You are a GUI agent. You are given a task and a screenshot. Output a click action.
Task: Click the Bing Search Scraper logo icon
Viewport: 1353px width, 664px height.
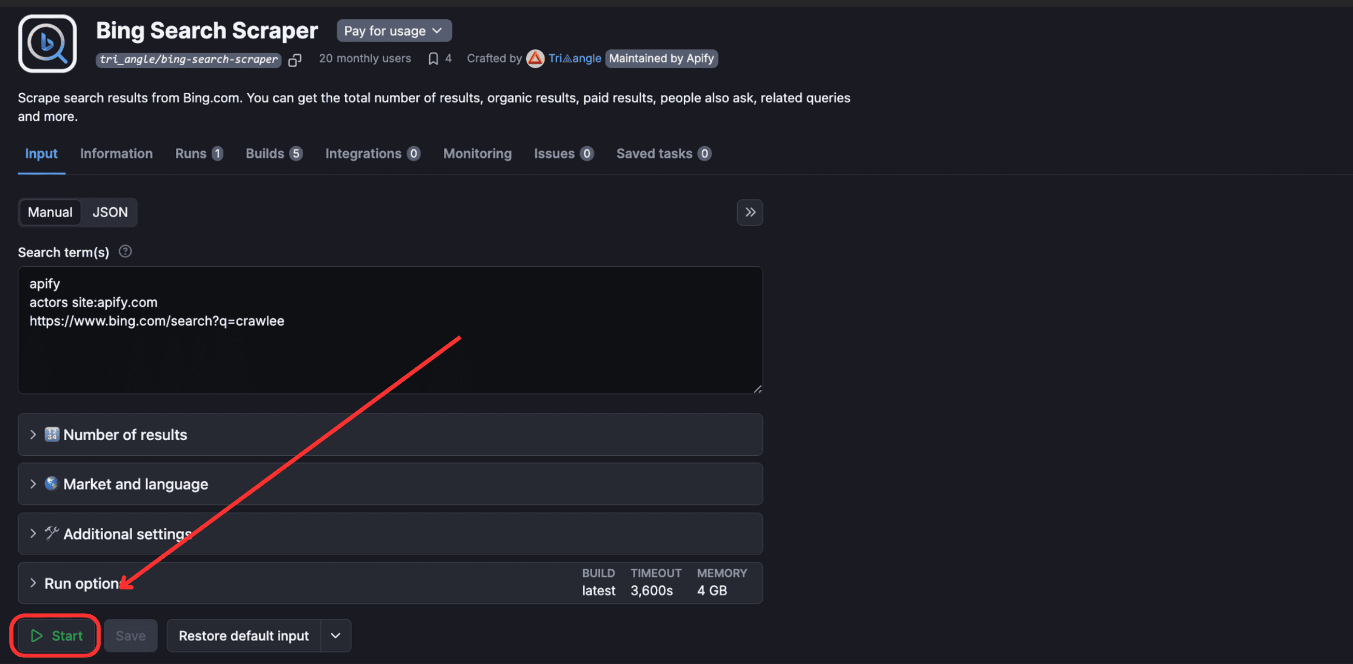[47, 43]
